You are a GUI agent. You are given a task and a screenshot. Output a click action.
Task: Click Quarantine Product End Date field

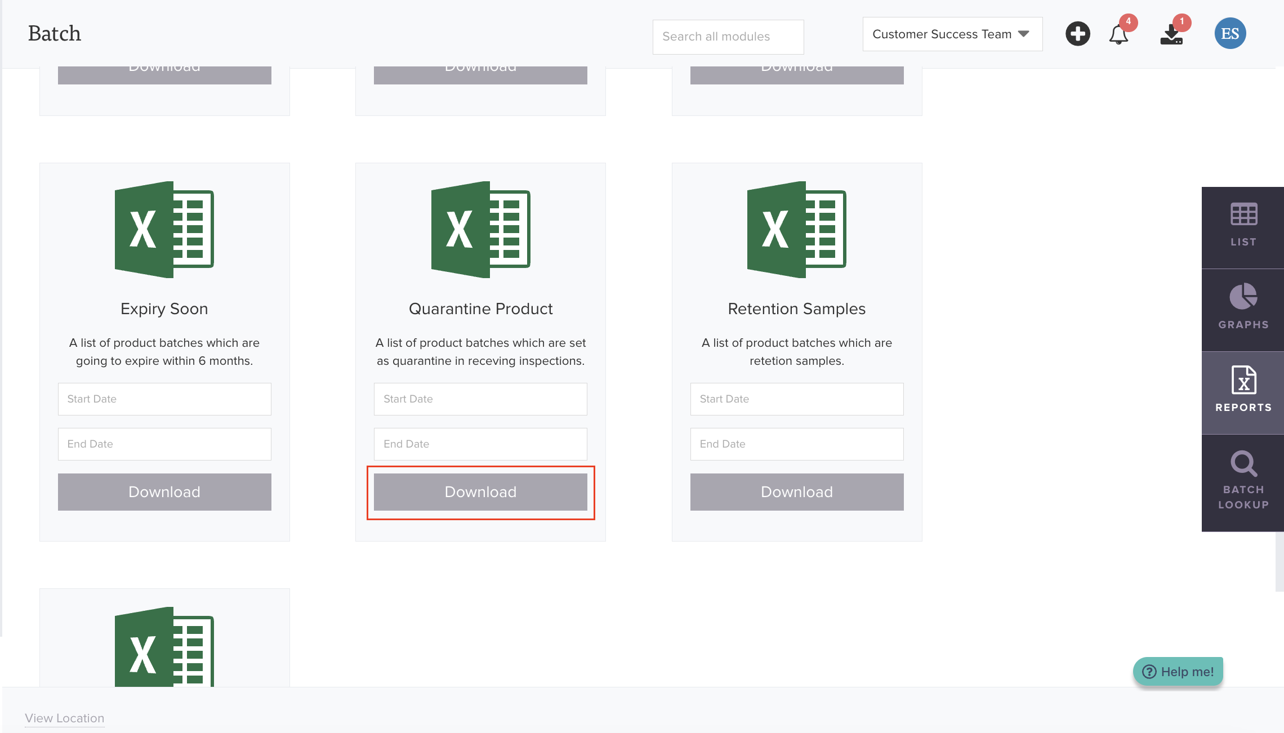click(x=480, y=444)
